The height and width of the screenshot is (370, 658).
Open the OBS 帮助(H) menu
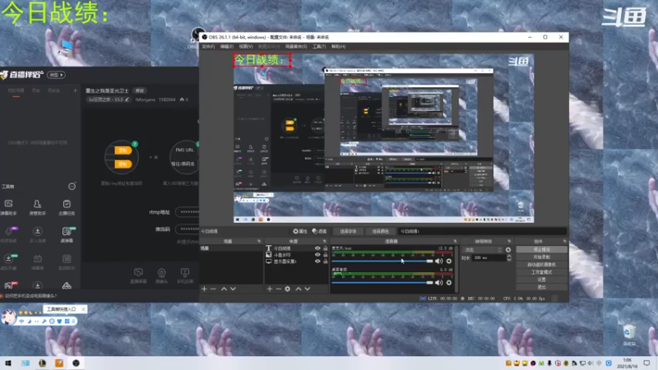pyautogui.click(x=338, y=47)
